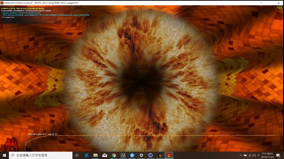This screenshot has height=159, width=284.
Task: Launch Microsoft Edge from the taskbar
Action: [86, 155]
